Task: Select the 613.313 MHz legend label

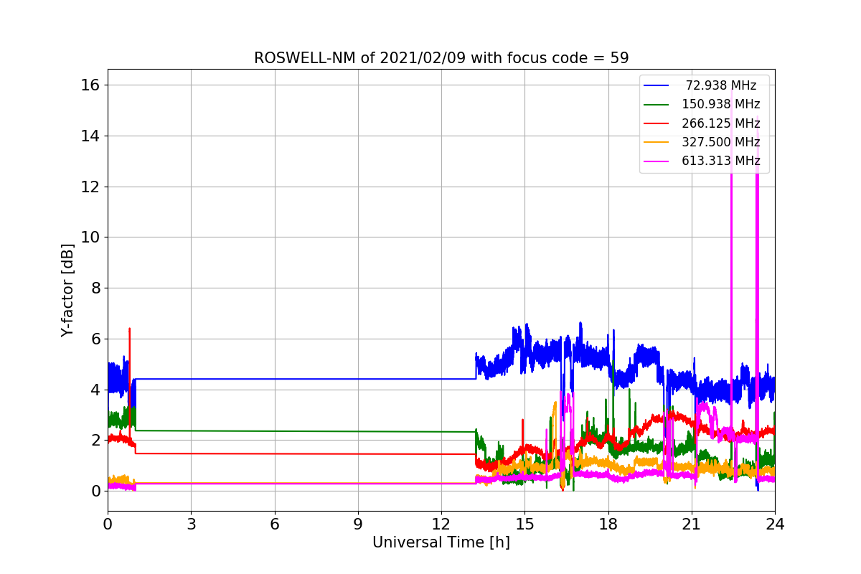Action: tap(720, 161)
